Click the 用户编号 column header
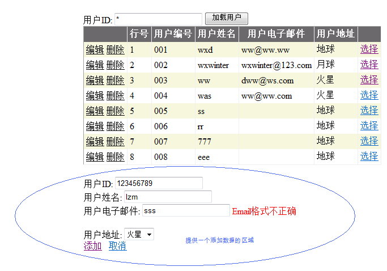This screenshot has width=387, height=271. (x=173, y=34)
